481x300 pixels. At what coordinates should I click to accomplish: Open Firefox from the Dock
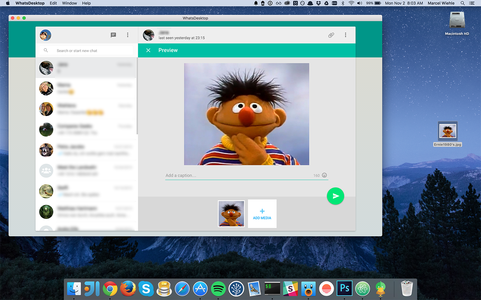(x=128, y=289)
